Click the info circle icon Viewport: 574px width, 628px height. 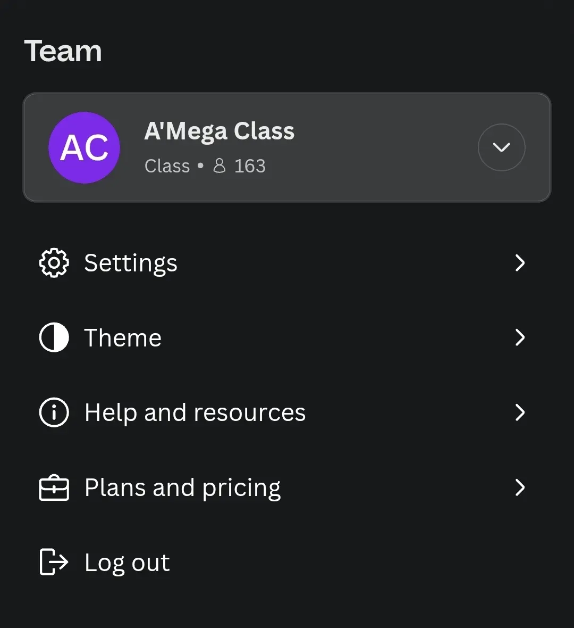pyautogui.click(x=54, y=412)
